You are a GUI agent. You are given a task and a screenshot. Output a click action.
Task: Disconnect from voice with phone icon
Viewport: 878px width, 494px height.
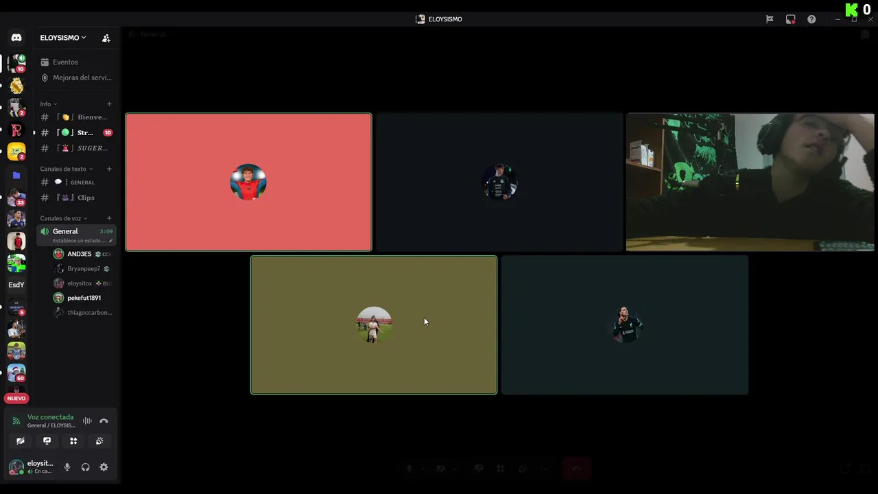point(104,421)
